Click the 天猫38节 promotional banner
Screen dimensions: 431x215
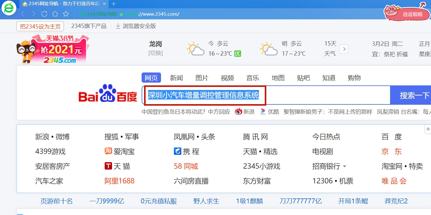[x=52, y=49]
